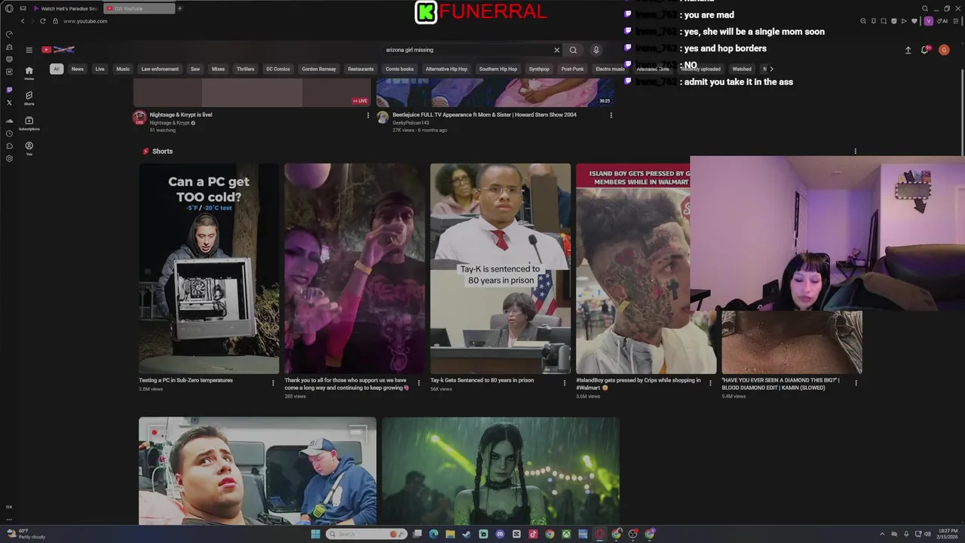Open options for Blood Diamond edit short
The height and width of the screenshot is (543, 965).
coord(855,383)
